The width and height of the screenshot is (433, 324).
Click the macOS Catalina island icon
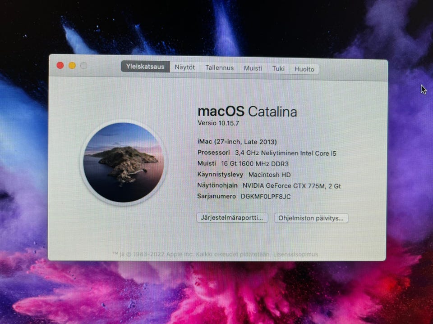coord(124,162)
